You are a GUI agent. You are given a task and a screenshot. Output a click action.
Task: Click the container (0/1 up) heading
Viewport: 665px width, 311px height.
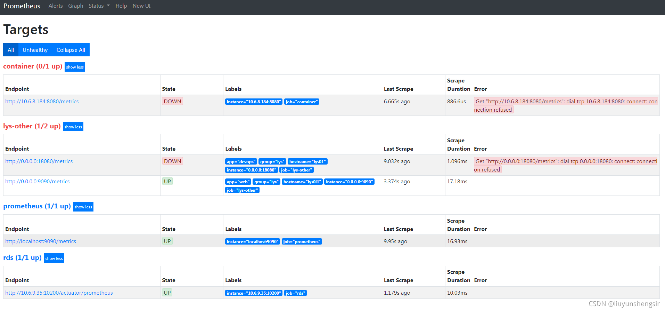33,66
